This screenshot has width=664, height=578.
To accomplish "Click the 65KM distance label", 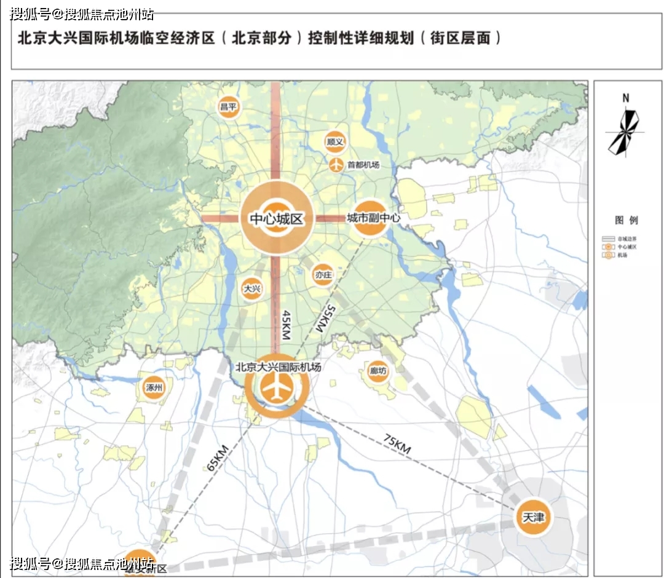I will point(217,457).
